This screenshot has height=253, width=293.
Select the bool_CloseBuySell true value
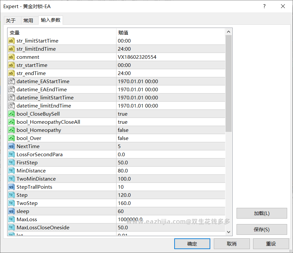click(x=123, y=114)
